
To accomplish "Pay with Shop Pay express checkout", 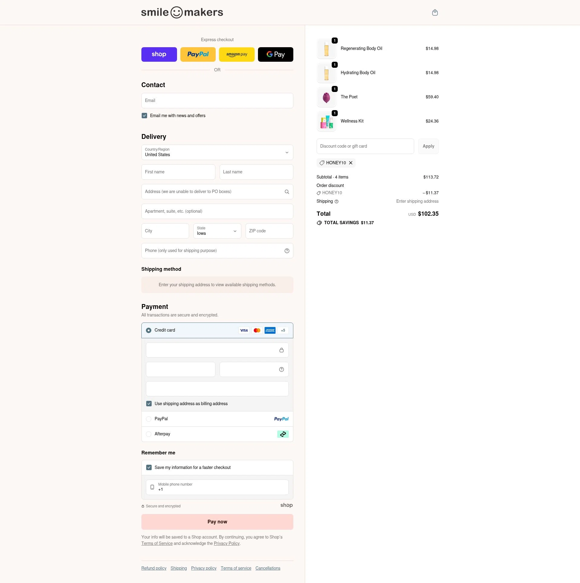I will 159,54.
